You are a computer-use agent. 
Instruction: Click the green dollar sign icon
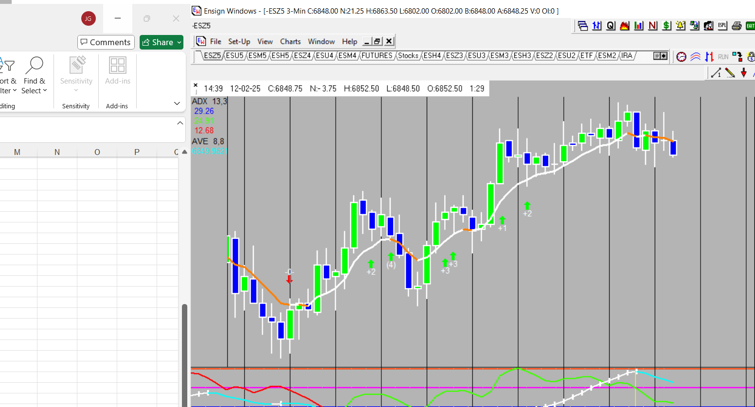[x=666, y=26]
